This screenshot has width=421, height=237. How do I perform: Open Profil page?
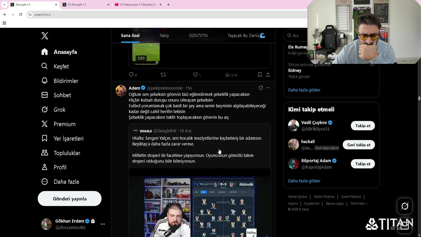(54, 167)
